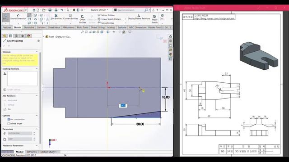Add a Fix relation

[7, 109]
